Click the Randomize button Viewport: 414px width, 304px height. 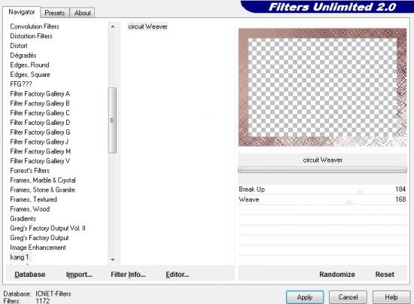pos(337,275)
